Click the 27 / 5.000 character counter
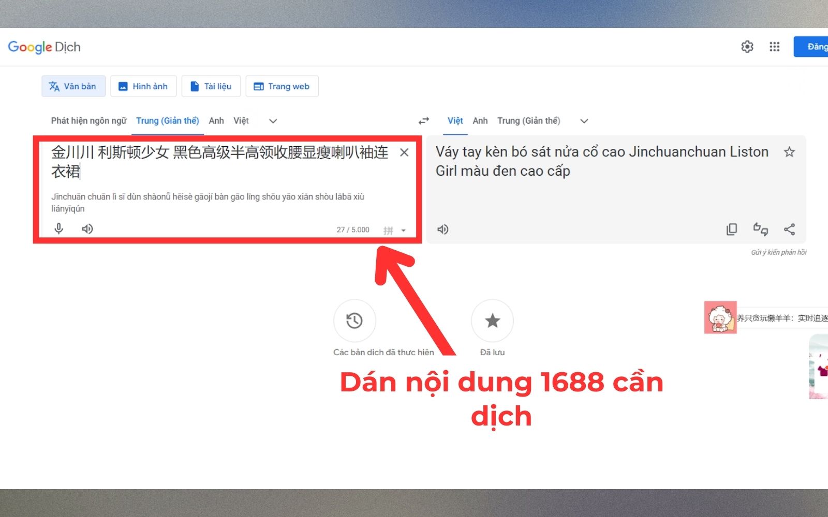This screenshot has height=517, width=828. coord(353,230)
